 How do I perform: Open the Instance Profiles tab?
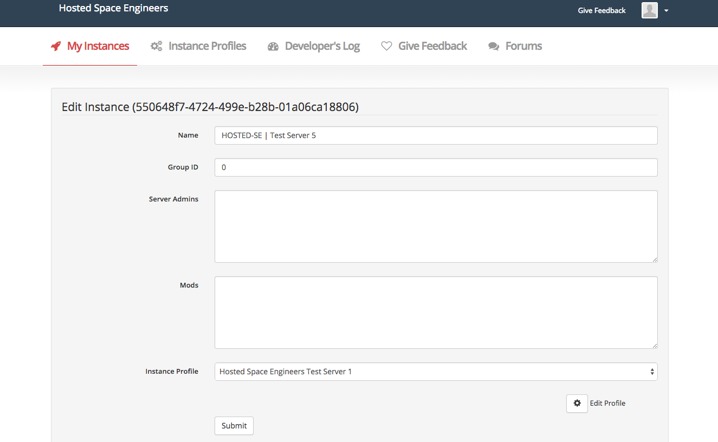198,47
